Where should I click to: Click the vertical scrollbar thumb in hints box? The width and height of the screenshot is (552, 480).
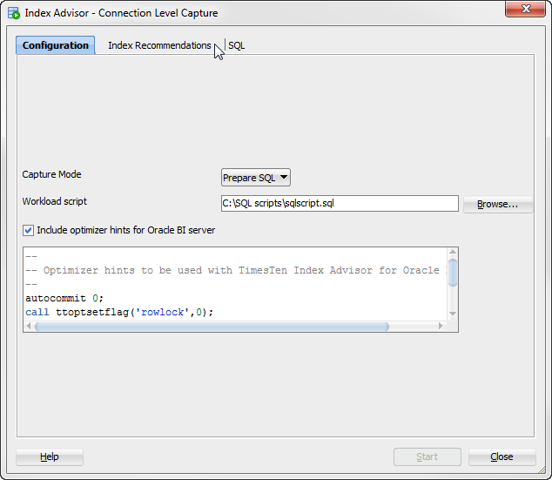point(453,272)
